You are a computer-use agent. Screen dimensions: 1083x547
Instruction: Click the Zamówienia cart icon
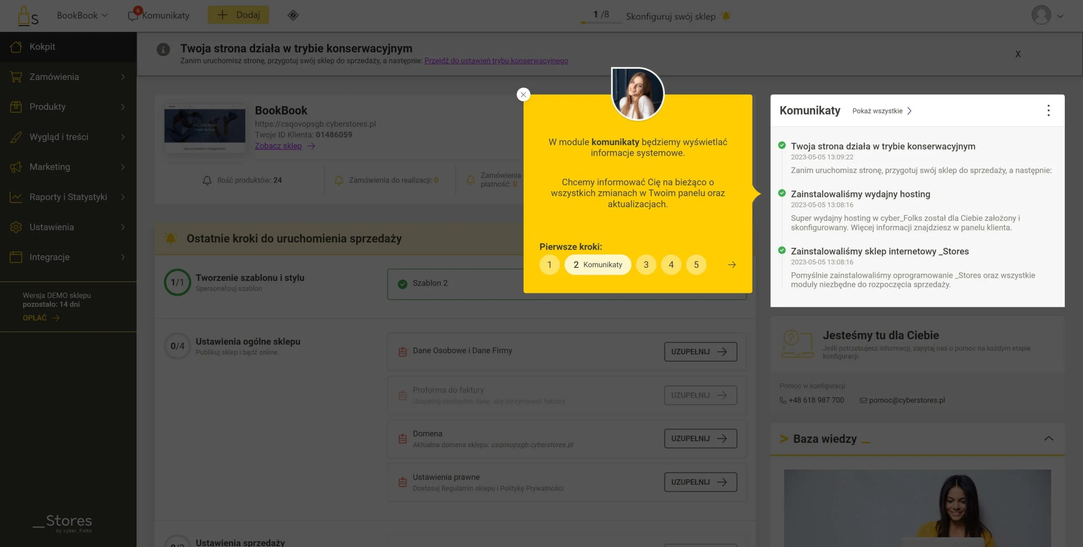16,77
